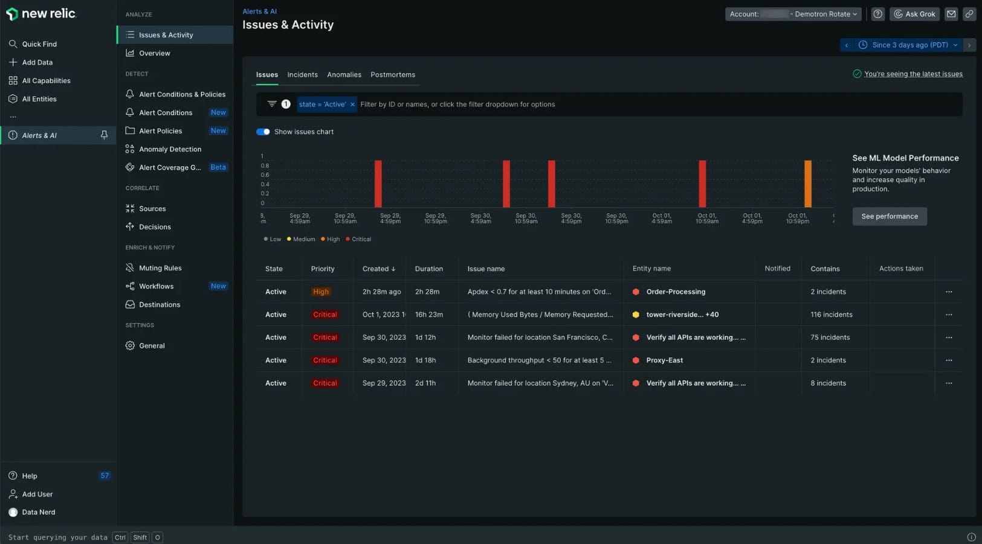Open actions menu for the Proxy-East issue

point(949,360)
